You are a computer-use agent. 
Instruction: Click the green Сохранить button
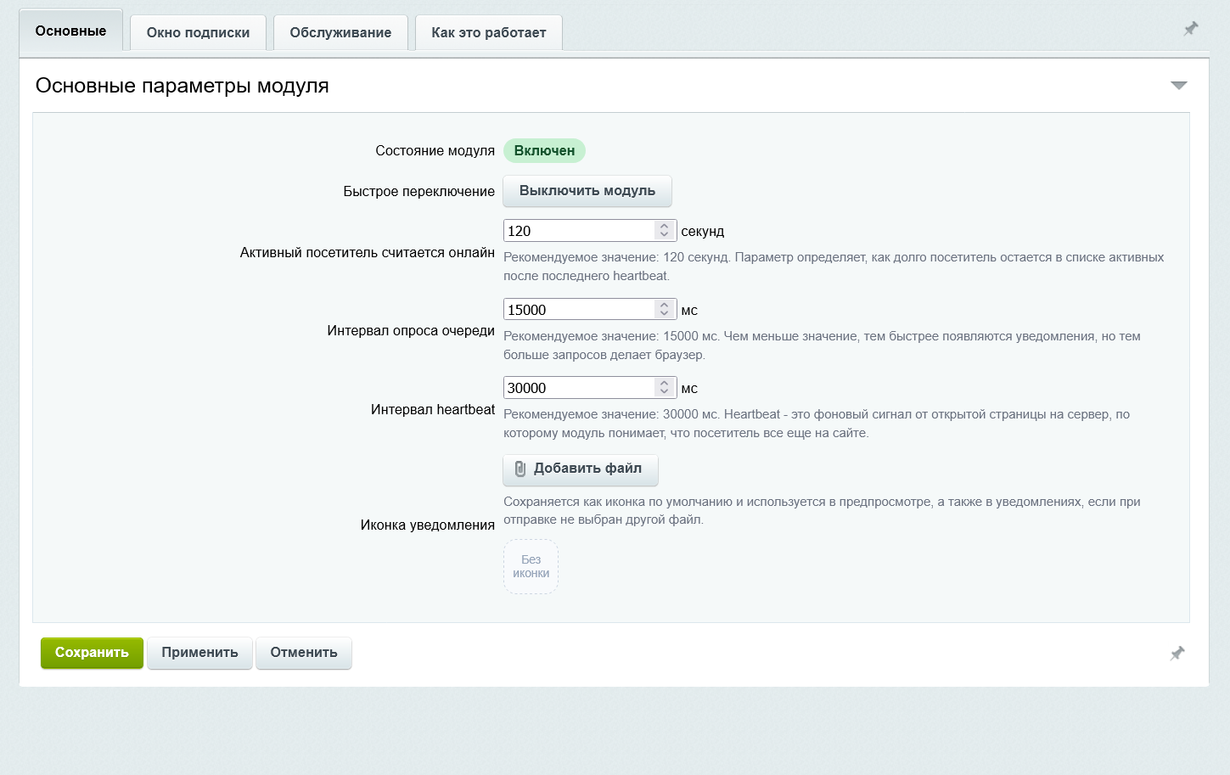tap(92, 653)
